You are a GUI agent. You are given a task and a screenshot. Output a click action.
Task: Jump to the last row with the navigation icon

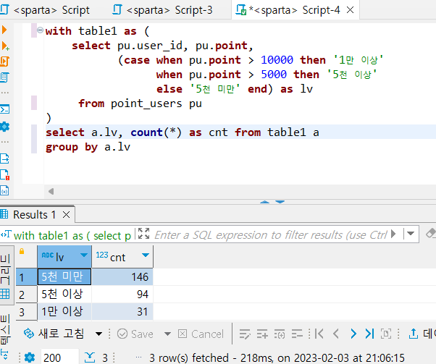click(x=369, y=334)
